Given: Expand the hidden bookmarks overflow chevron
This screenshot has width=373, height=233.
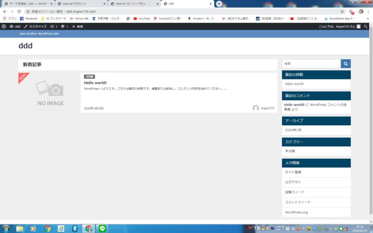Looking at the screenshot, I should [x=368, y=19].
